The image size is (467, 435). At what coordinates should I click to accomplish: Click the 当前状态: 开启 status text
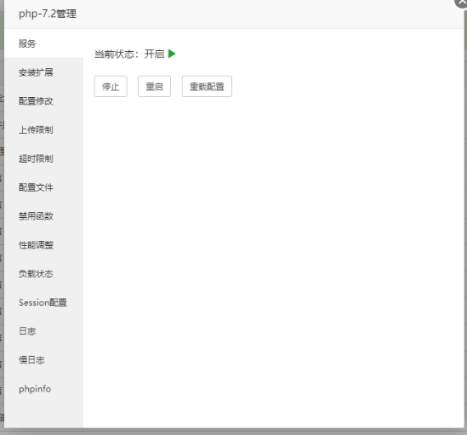129,54
